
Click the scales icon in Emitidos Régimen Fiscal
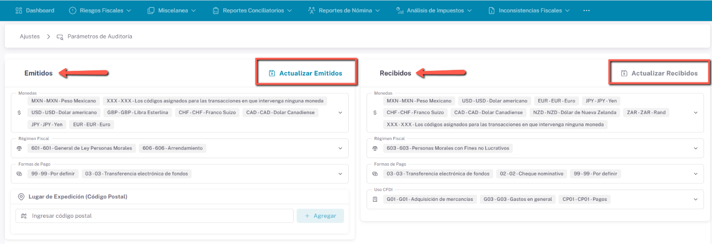19,148
